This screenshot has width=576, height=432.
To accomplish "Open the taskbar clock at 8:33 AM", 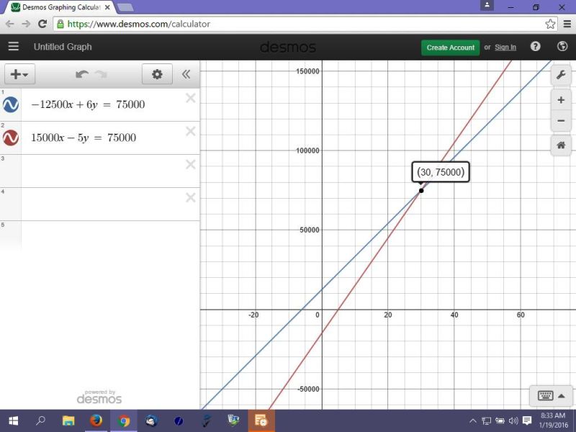I will (553, 420).
